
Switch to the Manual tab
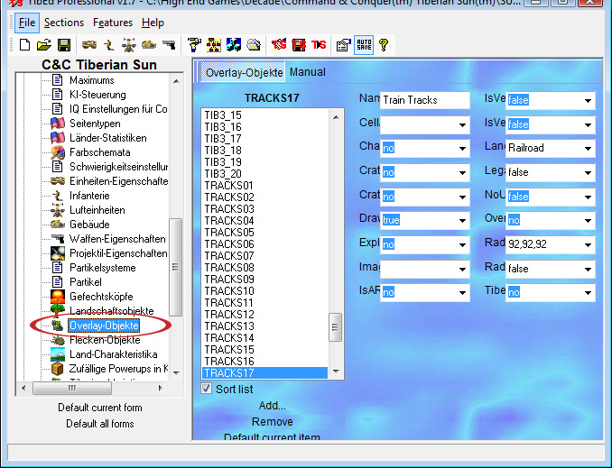[308, 72]
